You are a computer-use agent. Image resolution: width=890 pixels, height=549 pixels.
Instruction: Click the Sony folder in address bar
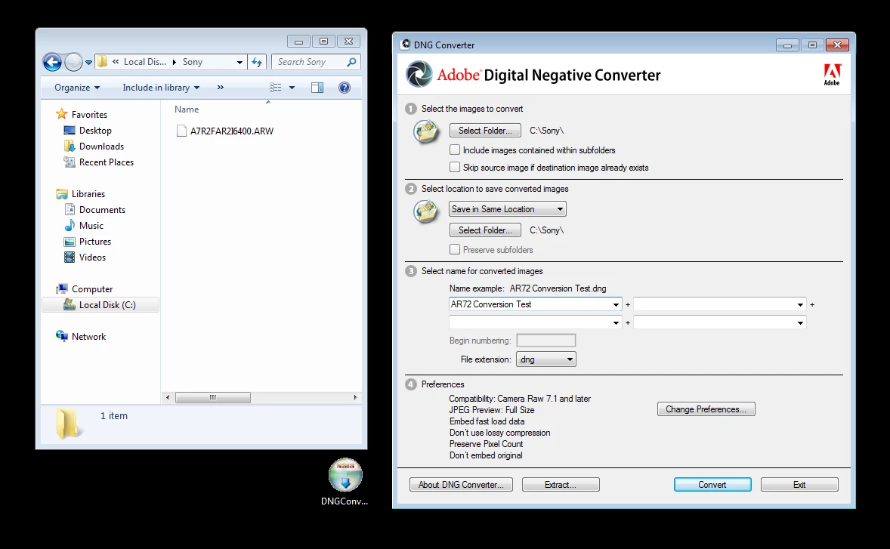tap(193, 62)
